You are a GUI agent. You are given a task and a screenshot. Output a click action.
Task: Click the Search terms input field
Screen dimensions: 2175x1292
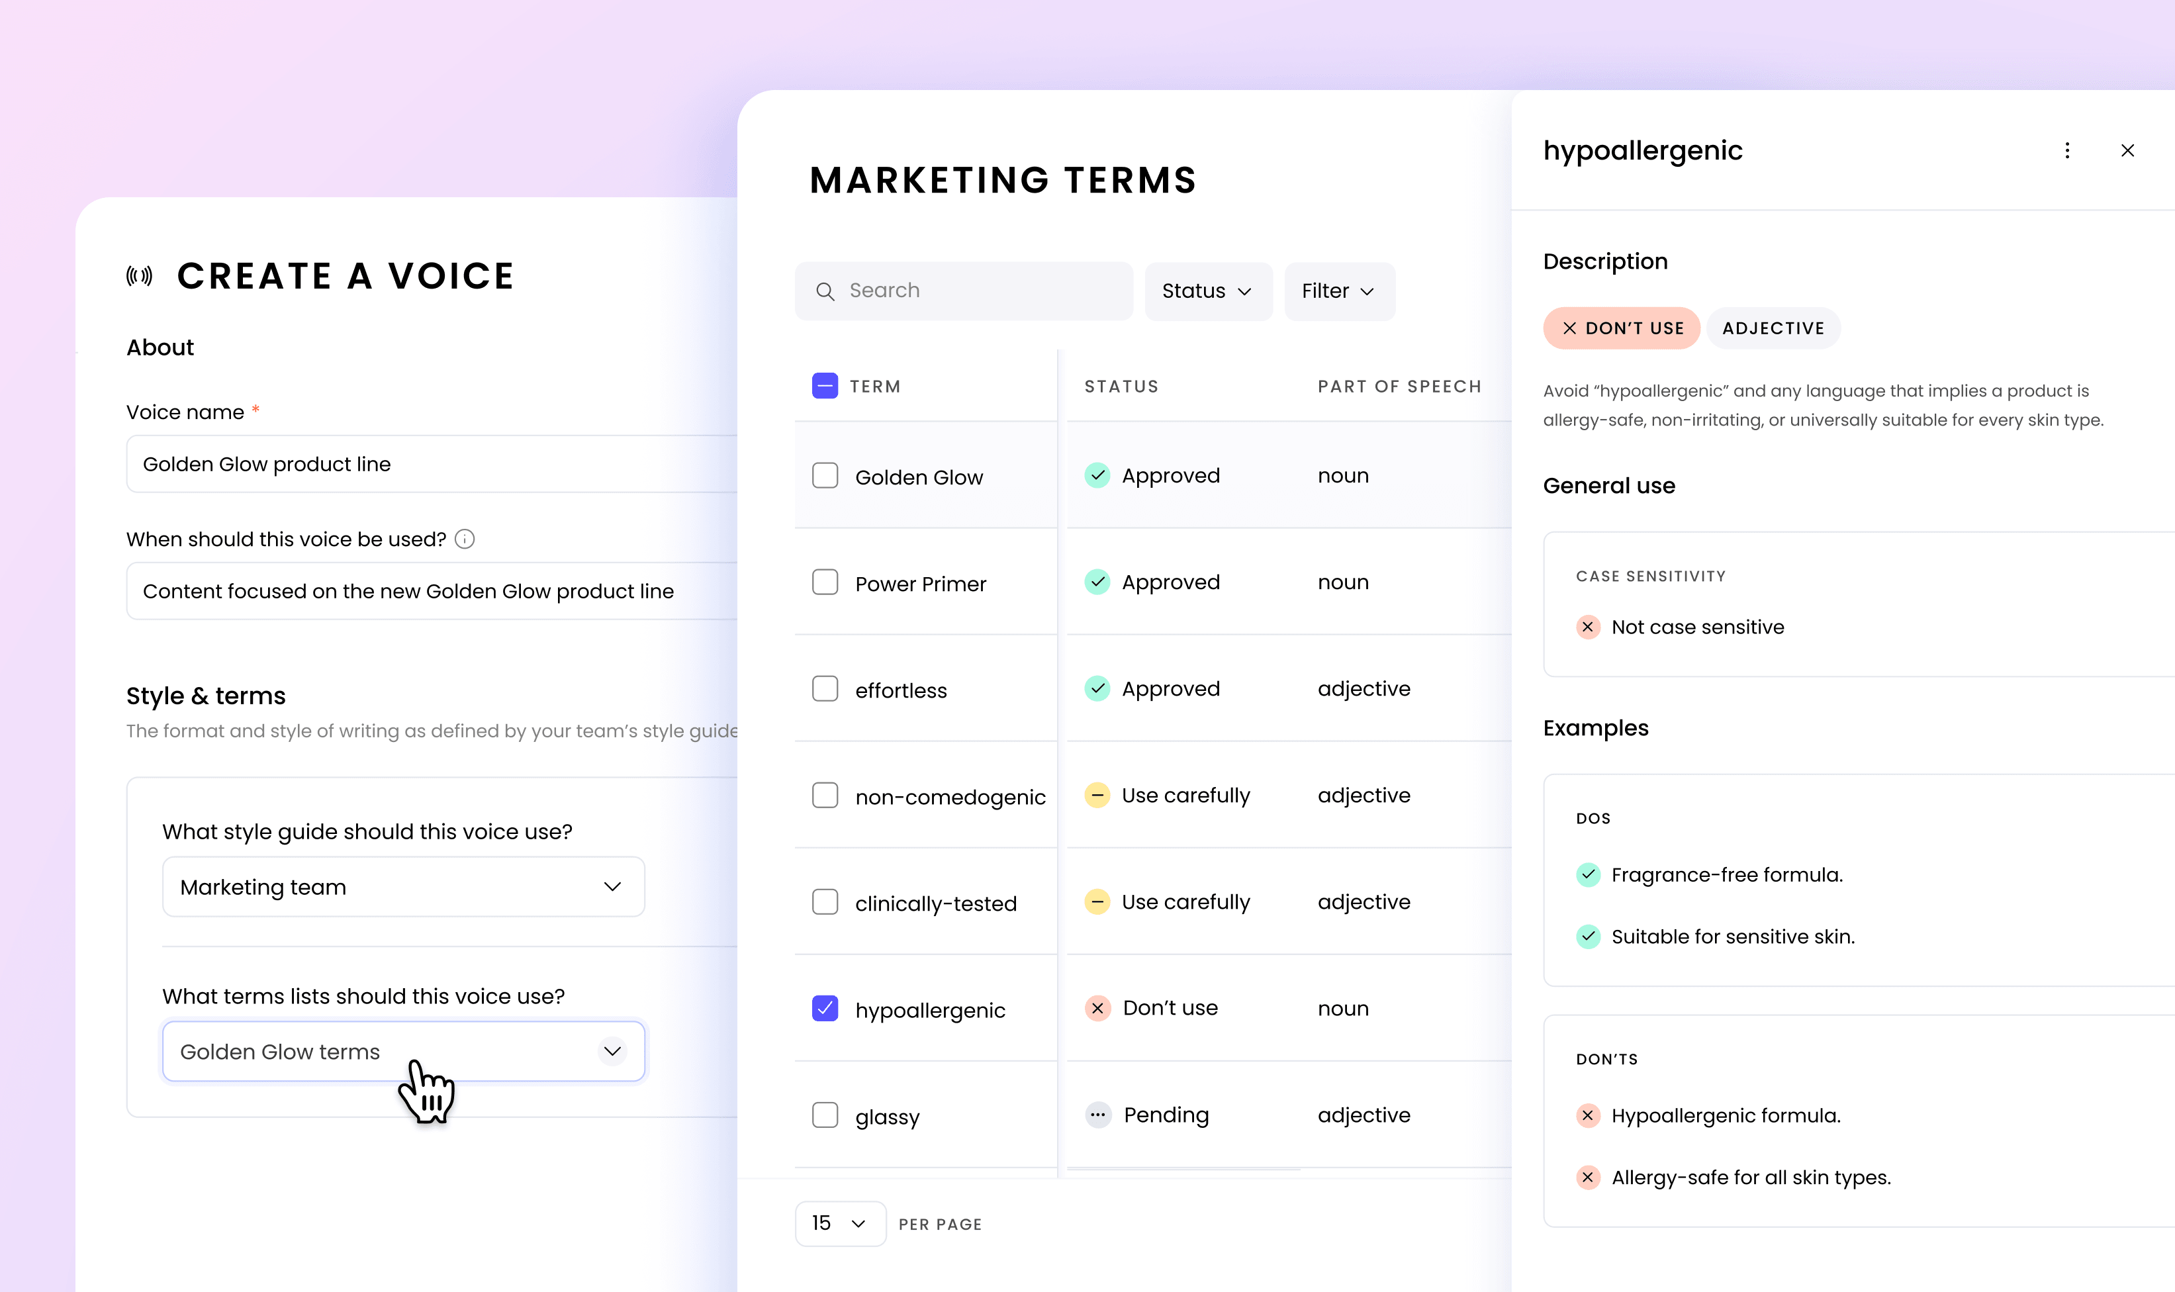click(964, 291)
